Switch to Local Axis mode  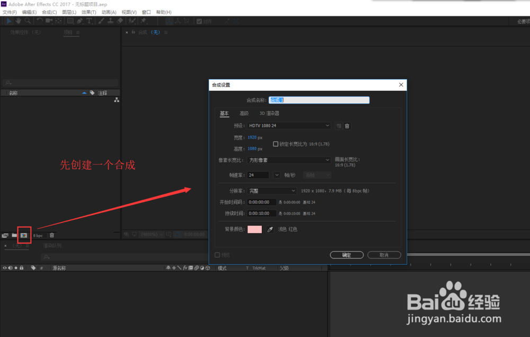tap(169, 21)
